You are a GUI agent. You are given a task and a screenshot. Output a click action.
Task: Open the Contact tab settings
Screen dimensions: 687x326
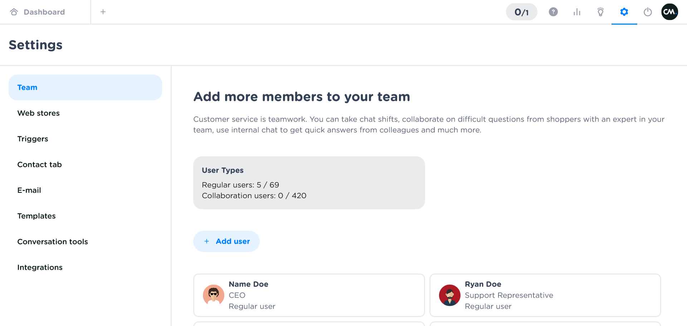(40, 165)
